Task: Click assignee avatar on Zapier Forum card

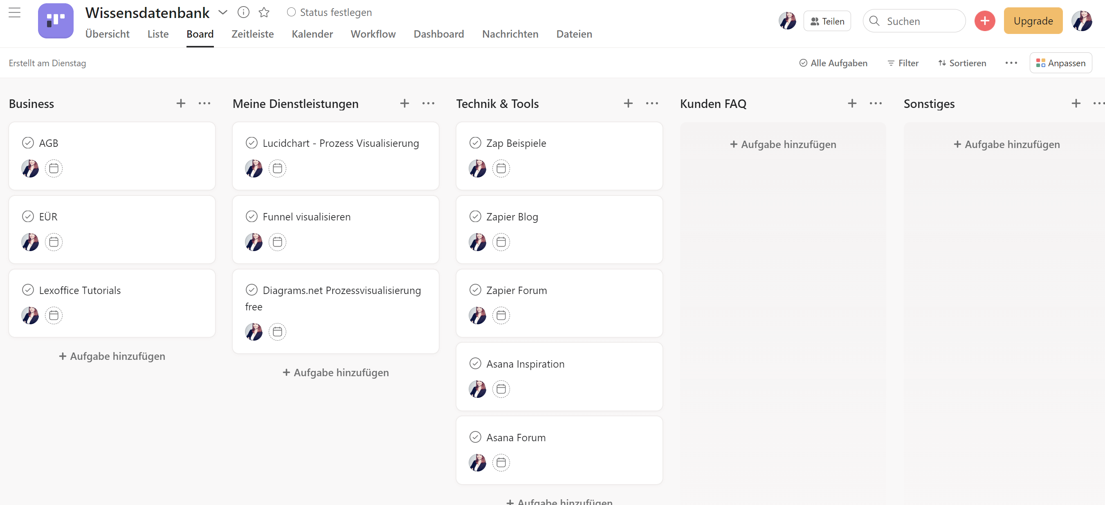Action: [x=477, y=315]
